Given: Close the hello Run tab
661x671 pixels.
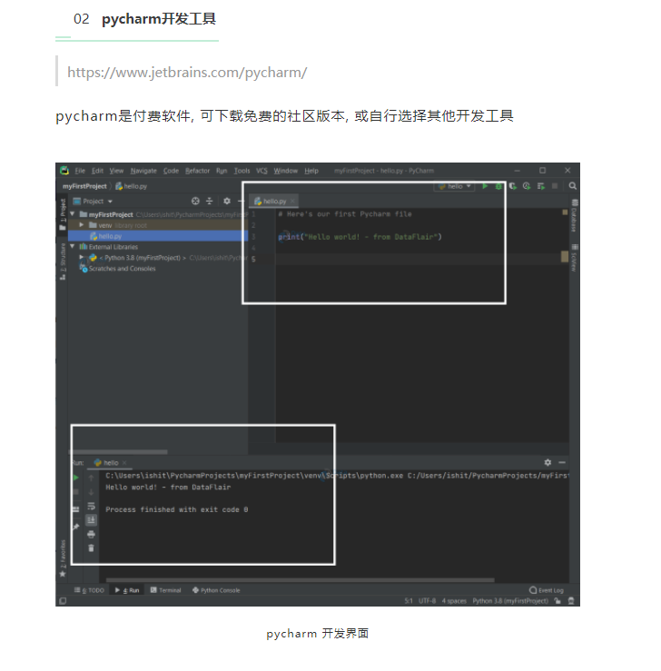Looking at the screenshot, I should (124, 463).
